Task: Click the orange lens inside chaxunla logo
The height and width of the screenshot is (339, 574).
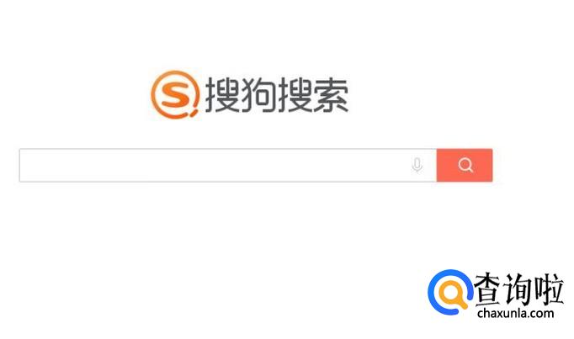Action: click(454, 294)
